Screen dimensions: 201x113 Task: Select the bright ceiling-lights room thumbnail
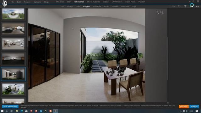(13, 44)
